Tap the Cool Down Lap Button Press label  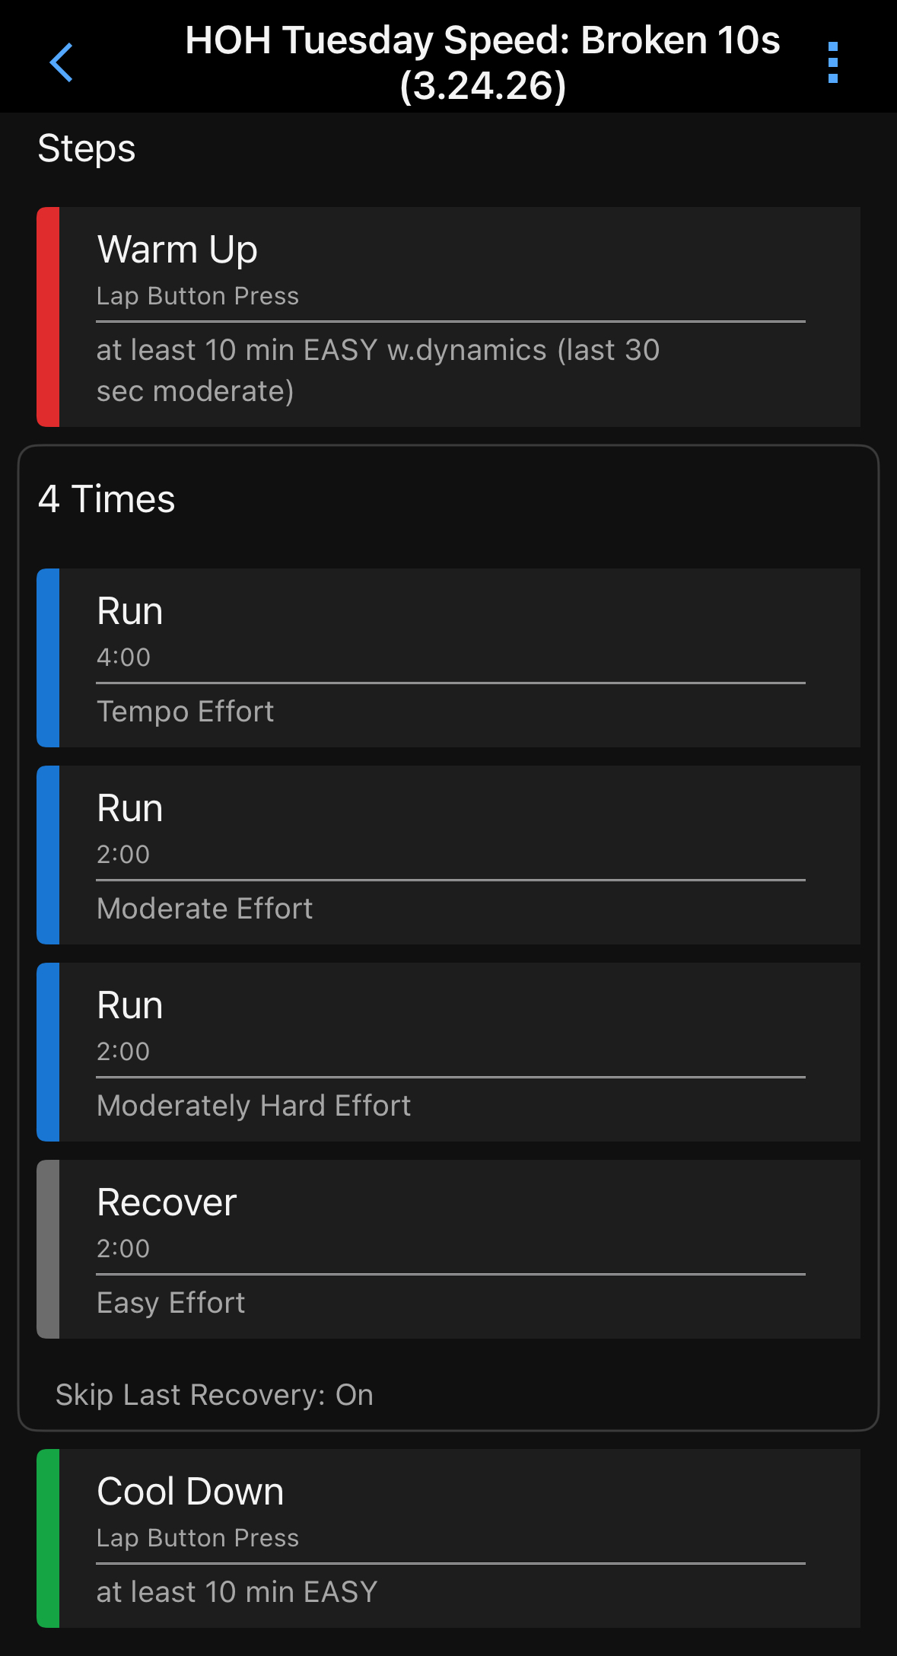[198, 1538]
